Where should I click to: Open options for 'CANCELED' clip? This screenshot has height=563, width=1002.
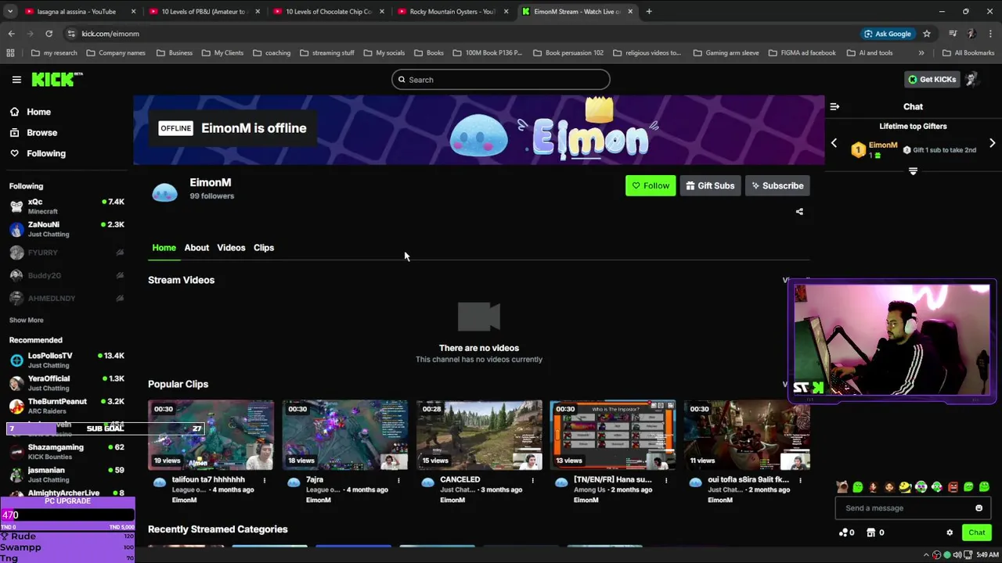(532, 480)
